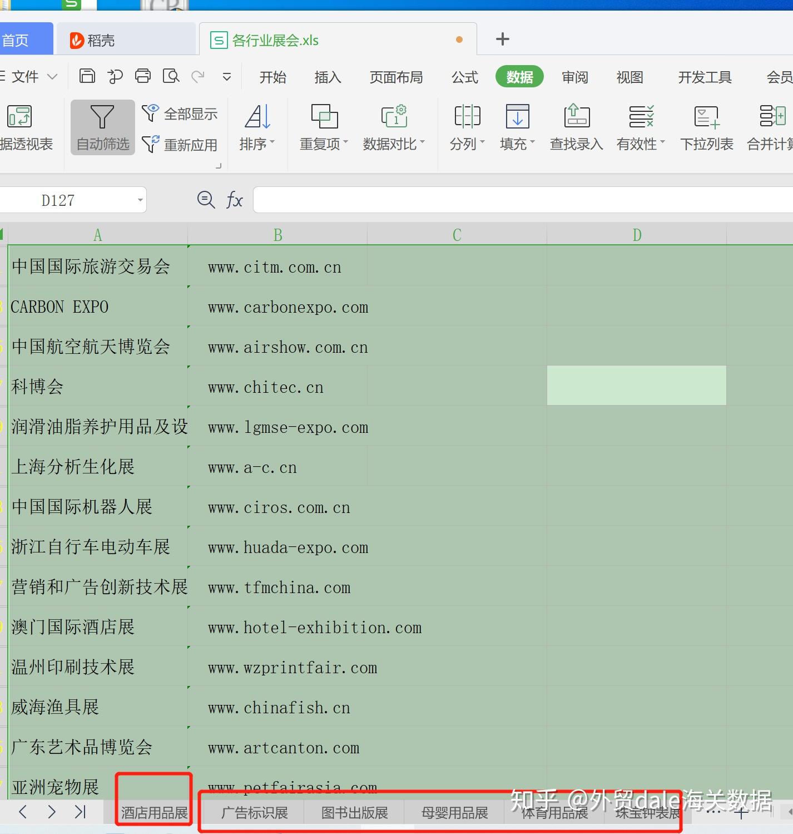Expand quick access toolbar customize arrow
This screenshot has width=793, height=834.
click(227, 77)
